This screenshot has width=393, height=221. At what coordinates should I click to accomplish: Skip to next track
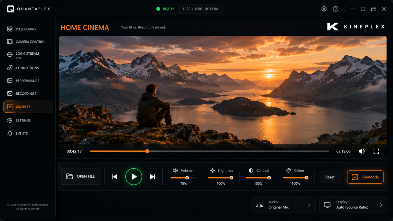[x=152, y=177]
